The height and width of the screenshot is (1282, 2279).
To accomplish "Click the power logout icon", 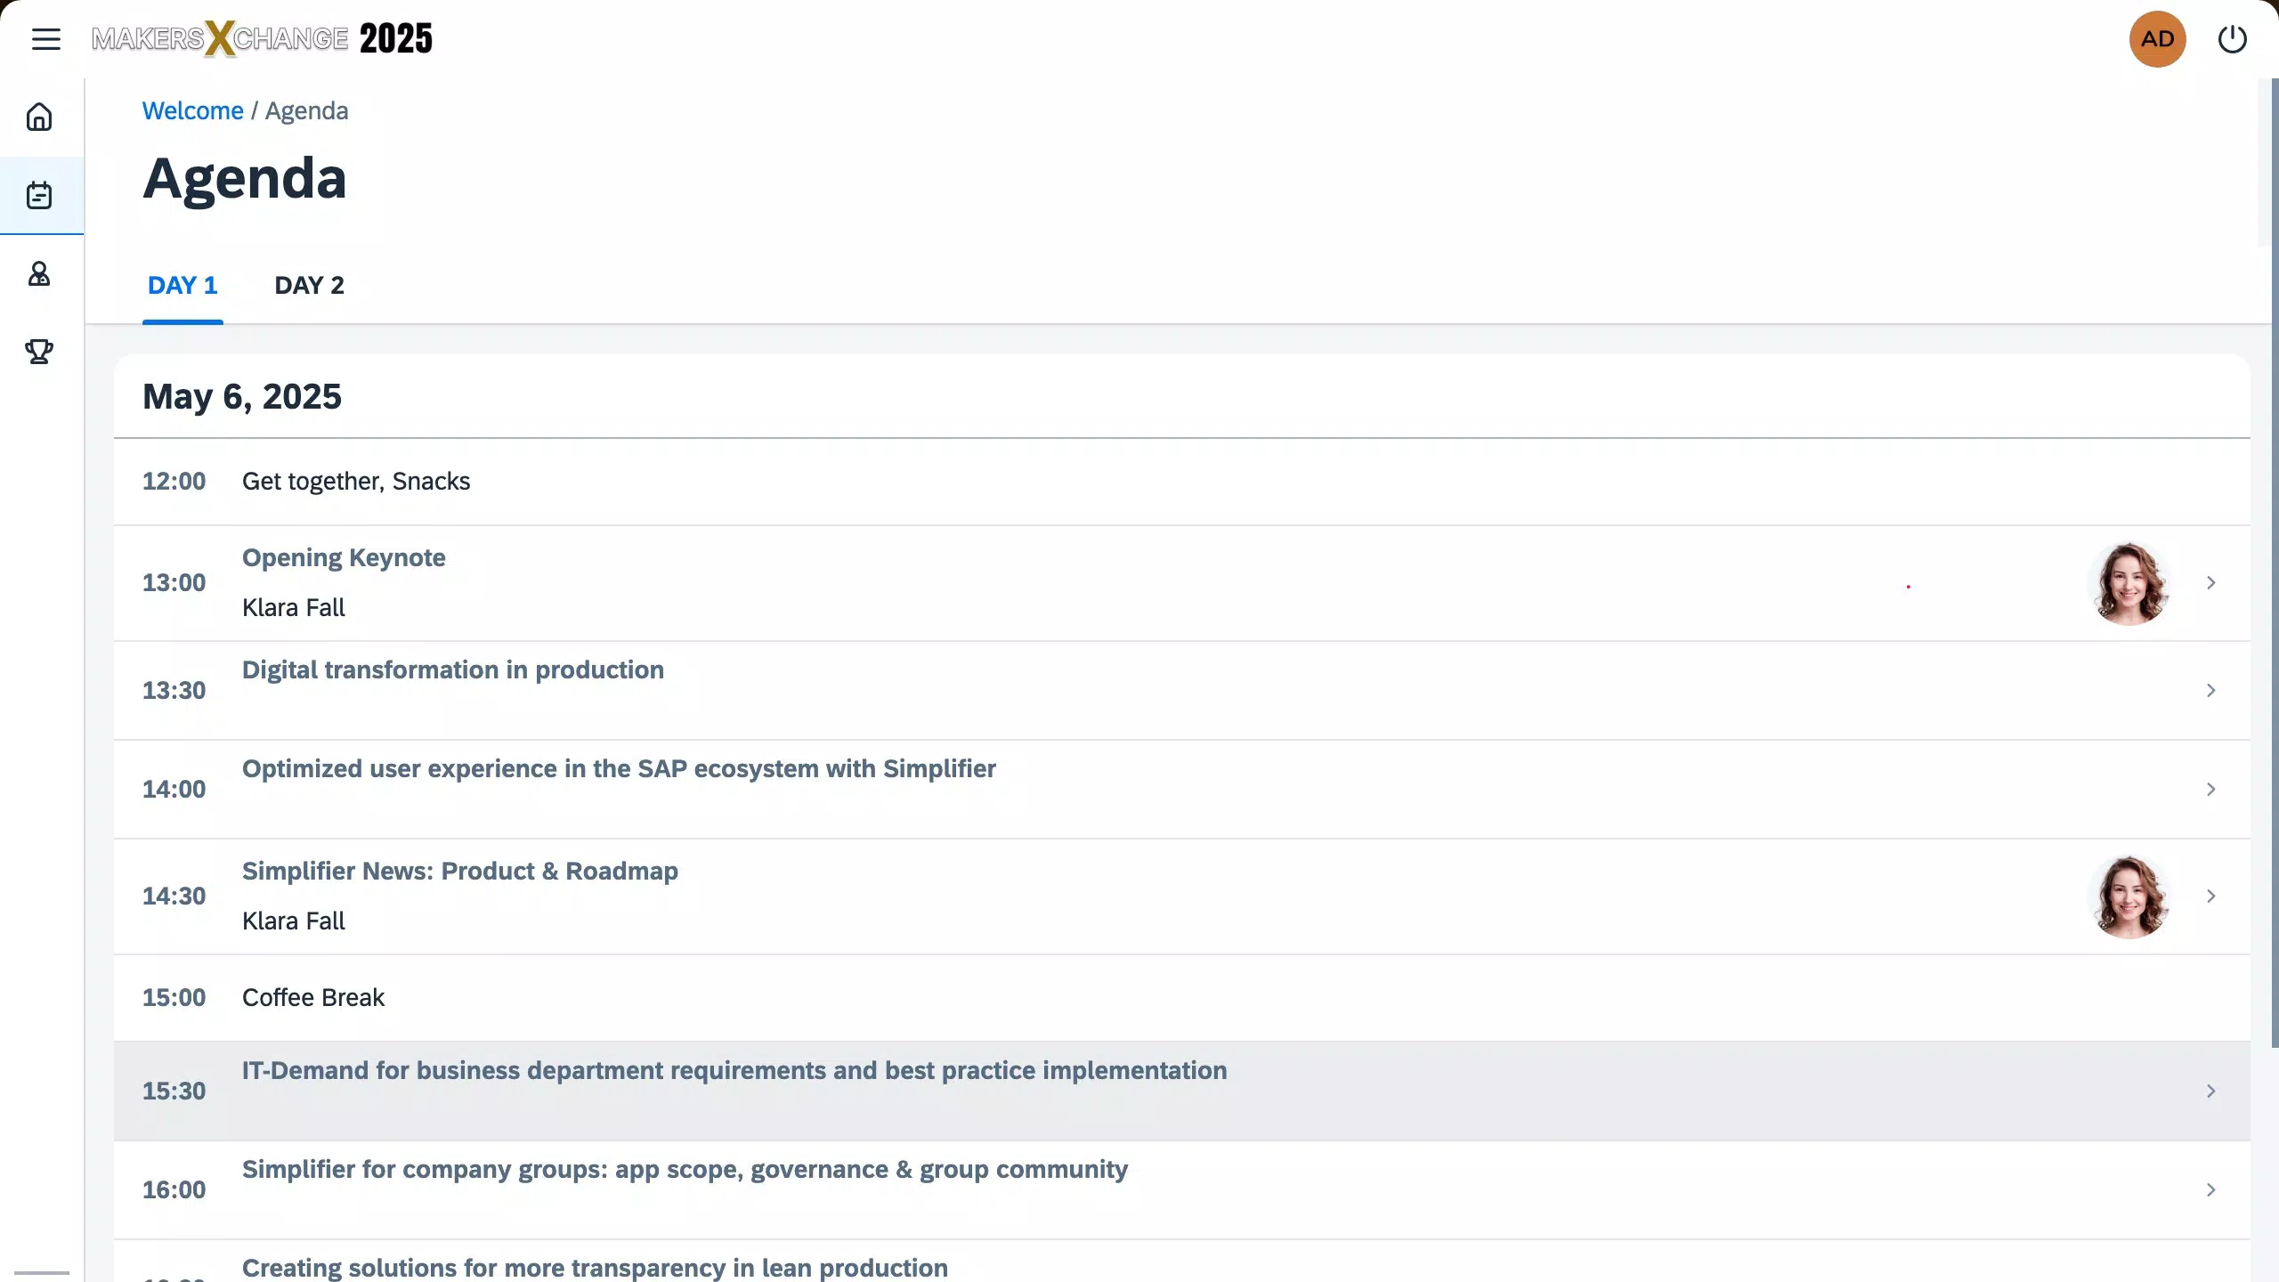I will [2232, 39].
